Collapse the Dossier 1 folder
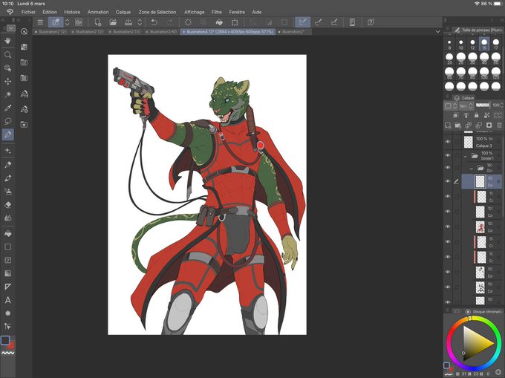 (x=465, y=156)
